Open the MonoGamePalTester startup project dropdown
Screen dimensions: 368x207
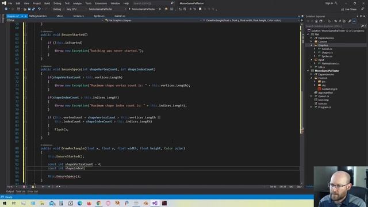(x=107, y=9)
